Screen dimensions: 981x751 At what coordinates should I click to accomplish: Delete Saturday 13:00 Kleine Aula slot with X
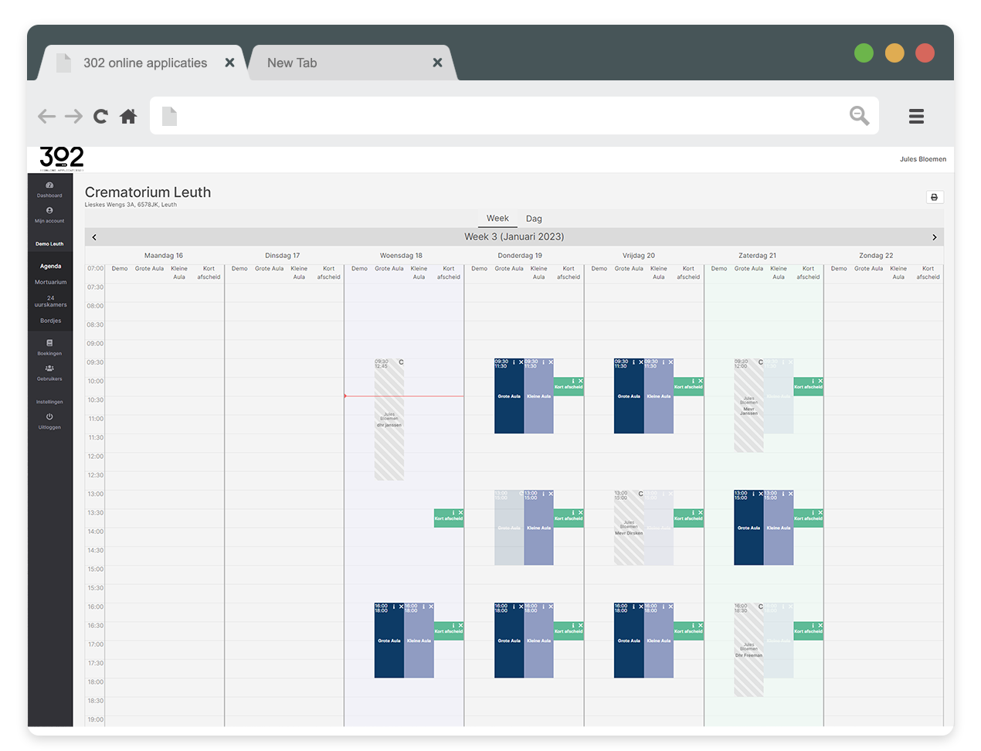[x=790, y=494]
